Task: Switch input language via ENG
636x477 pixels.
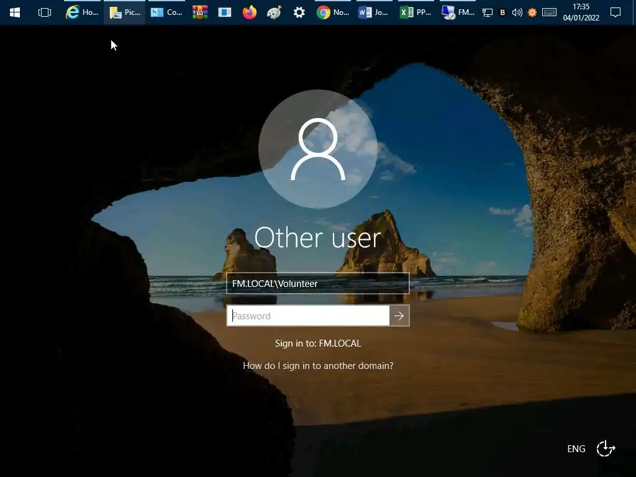Action: click(x=576, y=448)
